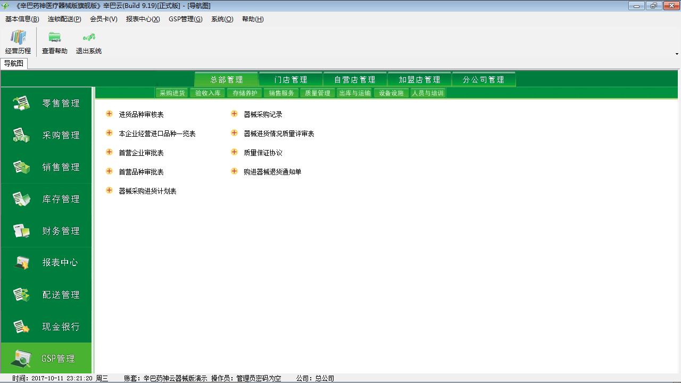Screen dimensions: 681x383
Task: Open the 本企业经营进口品种一览表 link
Action: click(x=157, y=134)
